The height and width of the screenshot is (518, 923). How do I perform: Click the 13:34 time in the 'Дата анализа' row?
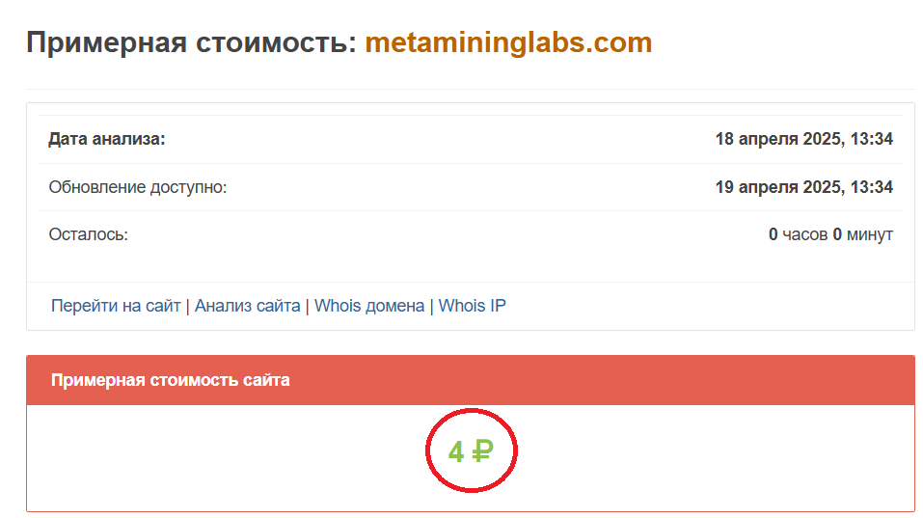point(871,140)
